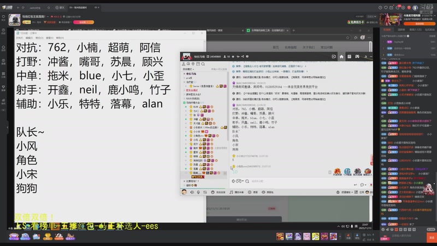Open the 格式(O) menu in Notepad
437x246 pixels.
click(39, 38)
